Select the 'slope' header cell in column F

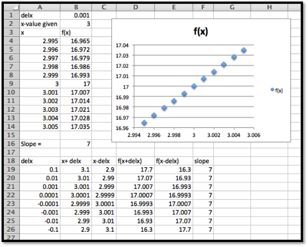pos(204,161)
